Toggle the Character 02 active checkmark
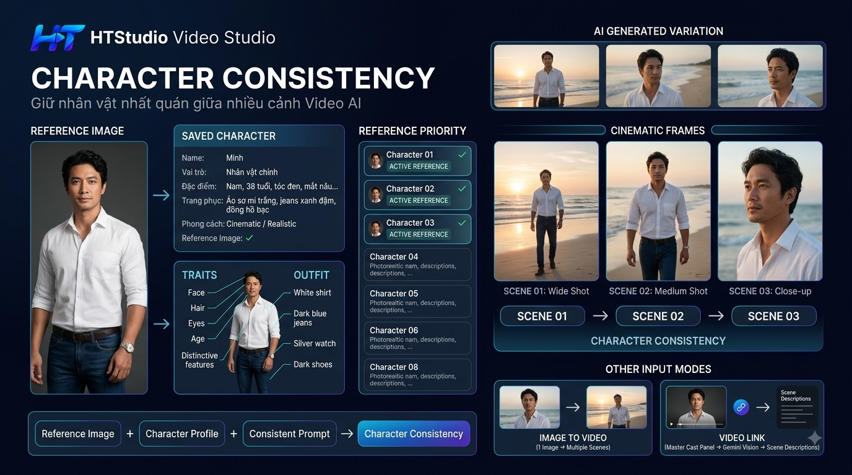Image resolution: width=852 pixels, height=475 pixels. [x=461, y=189]
